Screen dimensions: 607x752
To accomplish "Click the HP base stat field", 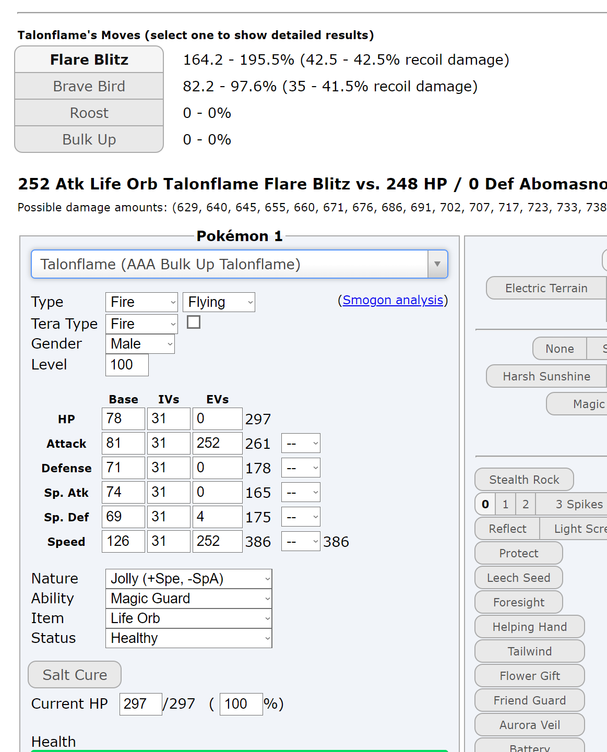I will tap(123, 419).
